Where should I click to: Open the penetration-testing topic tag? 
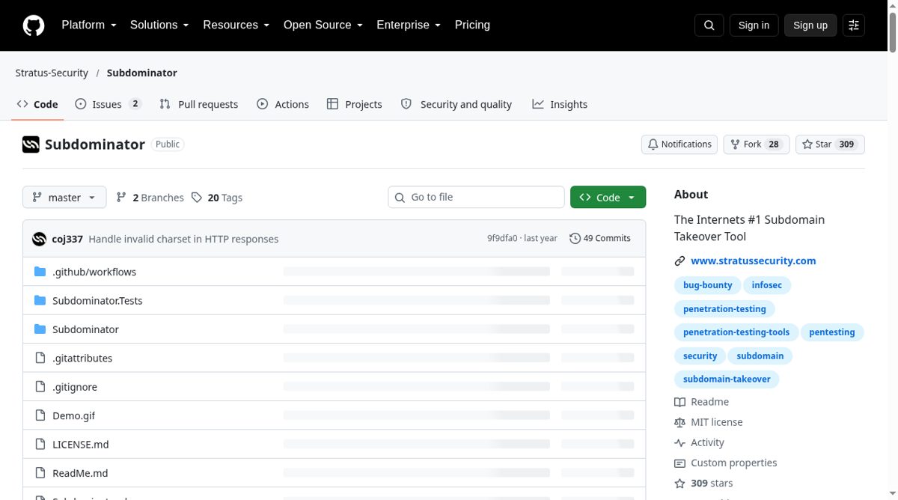pos(724,308)
